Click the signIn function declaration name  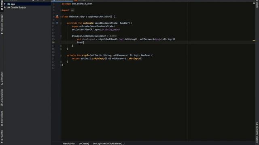[86, 55]
